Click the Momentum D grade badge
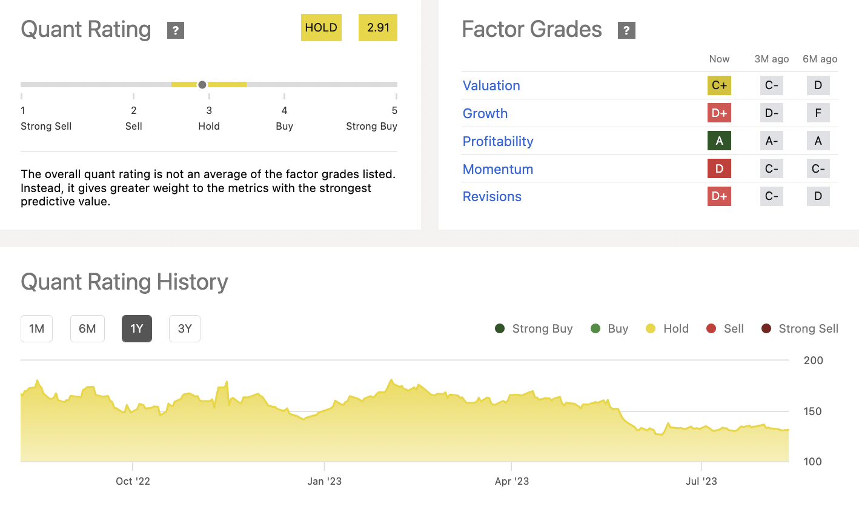Screen dimensions: 859x515 click(x=719, y=168)
